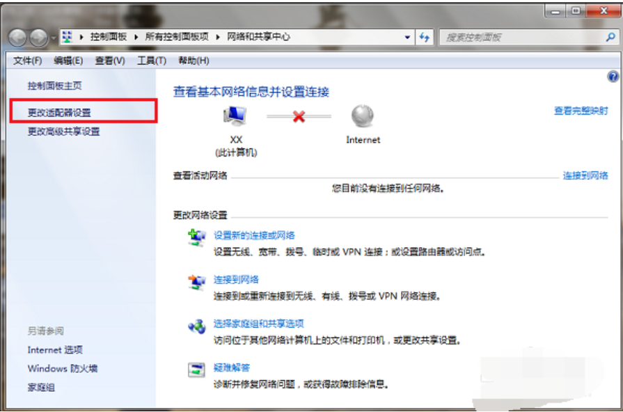
Task: Click the red X connection error icon
Action: pos(299,117)
